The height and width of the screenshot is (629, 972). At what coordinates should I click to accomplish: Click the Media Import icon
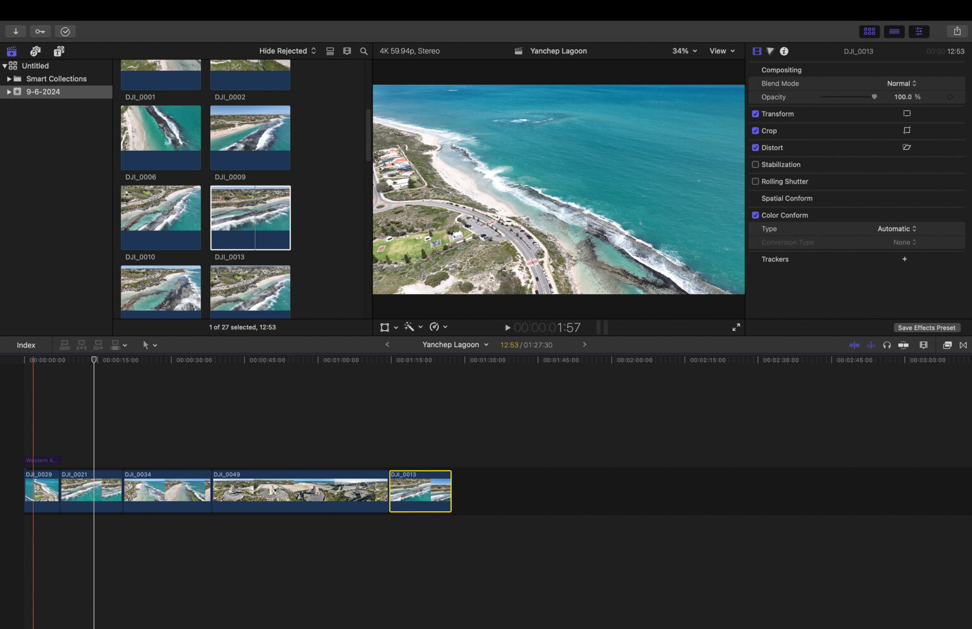(x=15, y=31)
